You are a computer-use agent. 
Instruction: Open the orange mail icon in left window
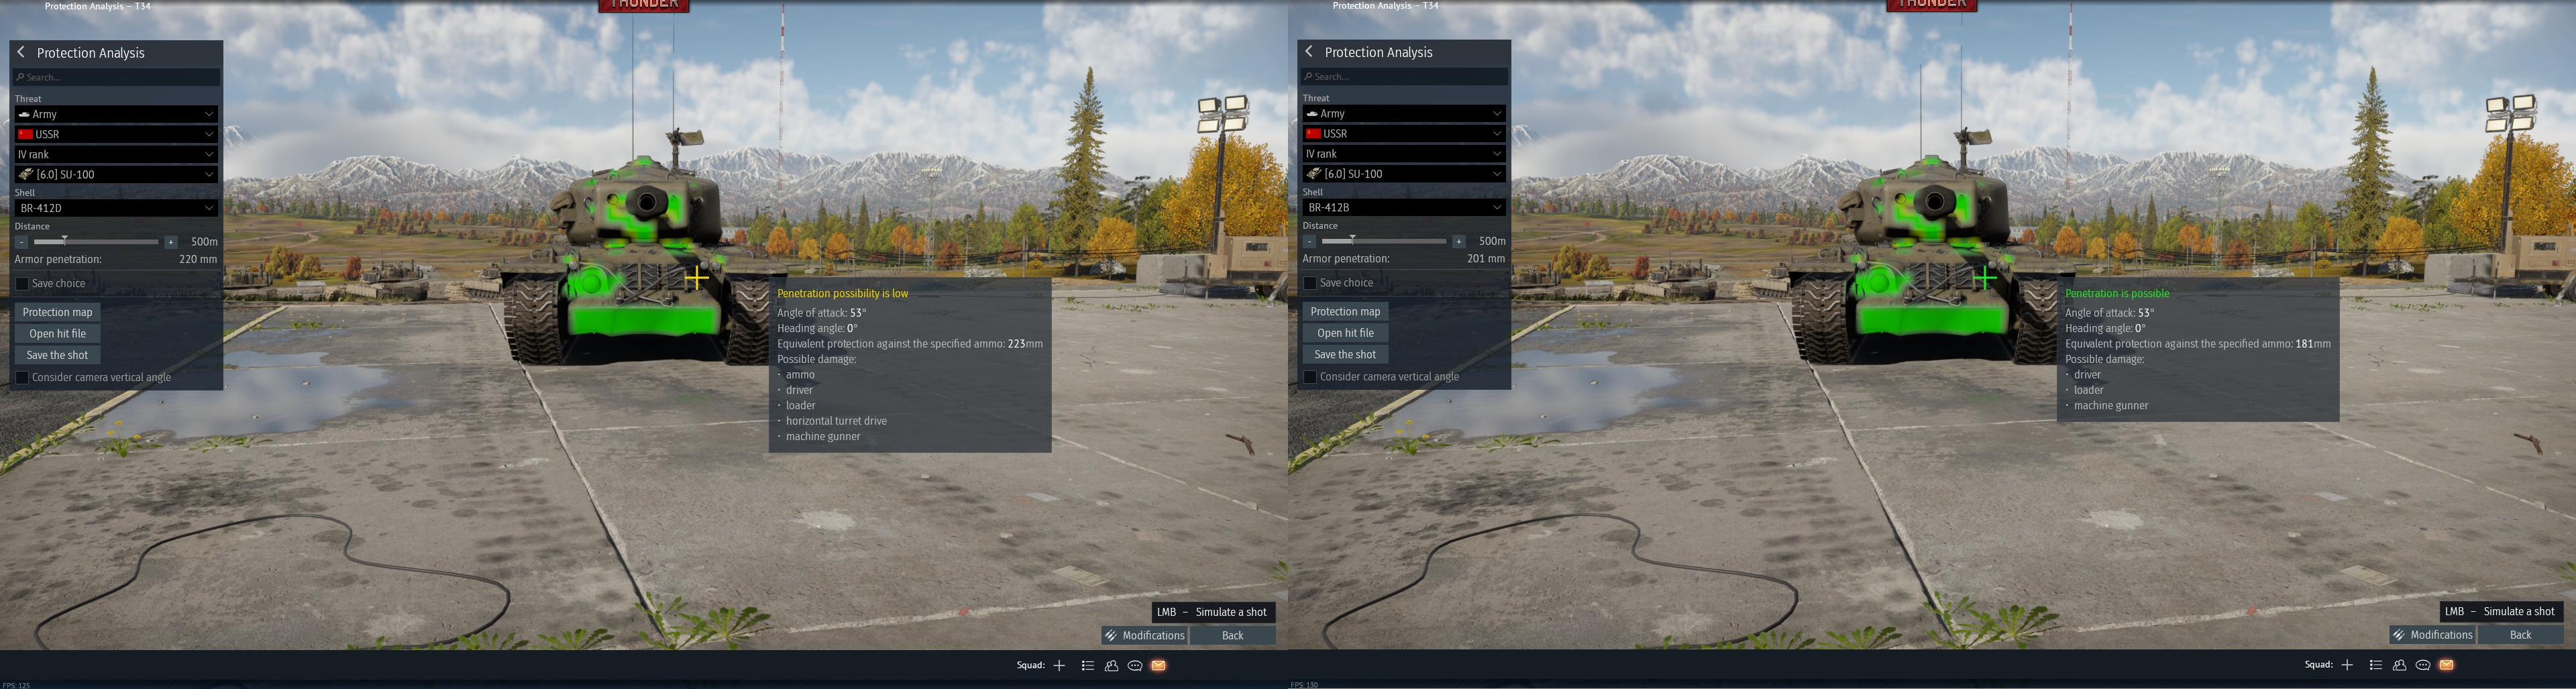tap(1158, 665)
